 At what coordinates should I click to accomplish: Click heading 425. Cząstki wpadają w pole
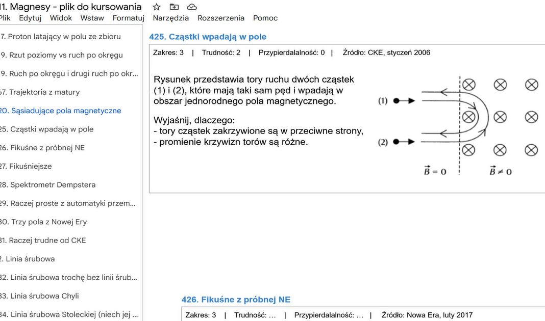pyautogui.click(x=207, y=37)
